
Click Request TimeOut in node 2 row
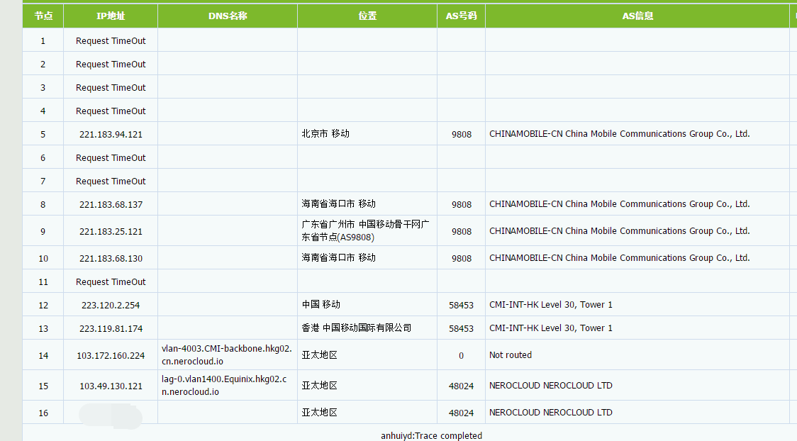tap(111, 64)
